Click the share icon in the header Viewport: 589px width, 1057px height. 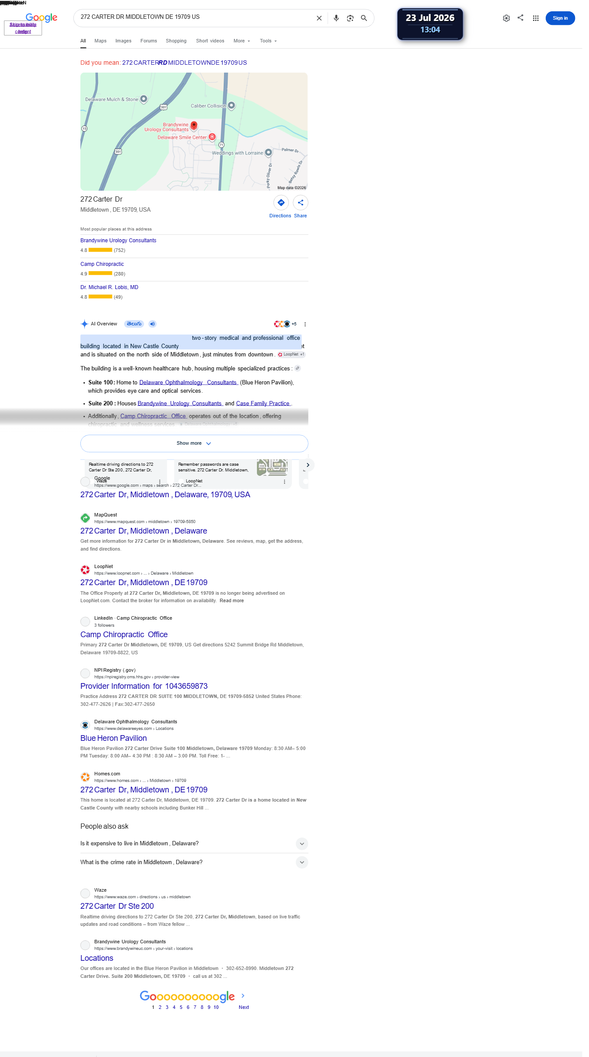click(520, 18)
